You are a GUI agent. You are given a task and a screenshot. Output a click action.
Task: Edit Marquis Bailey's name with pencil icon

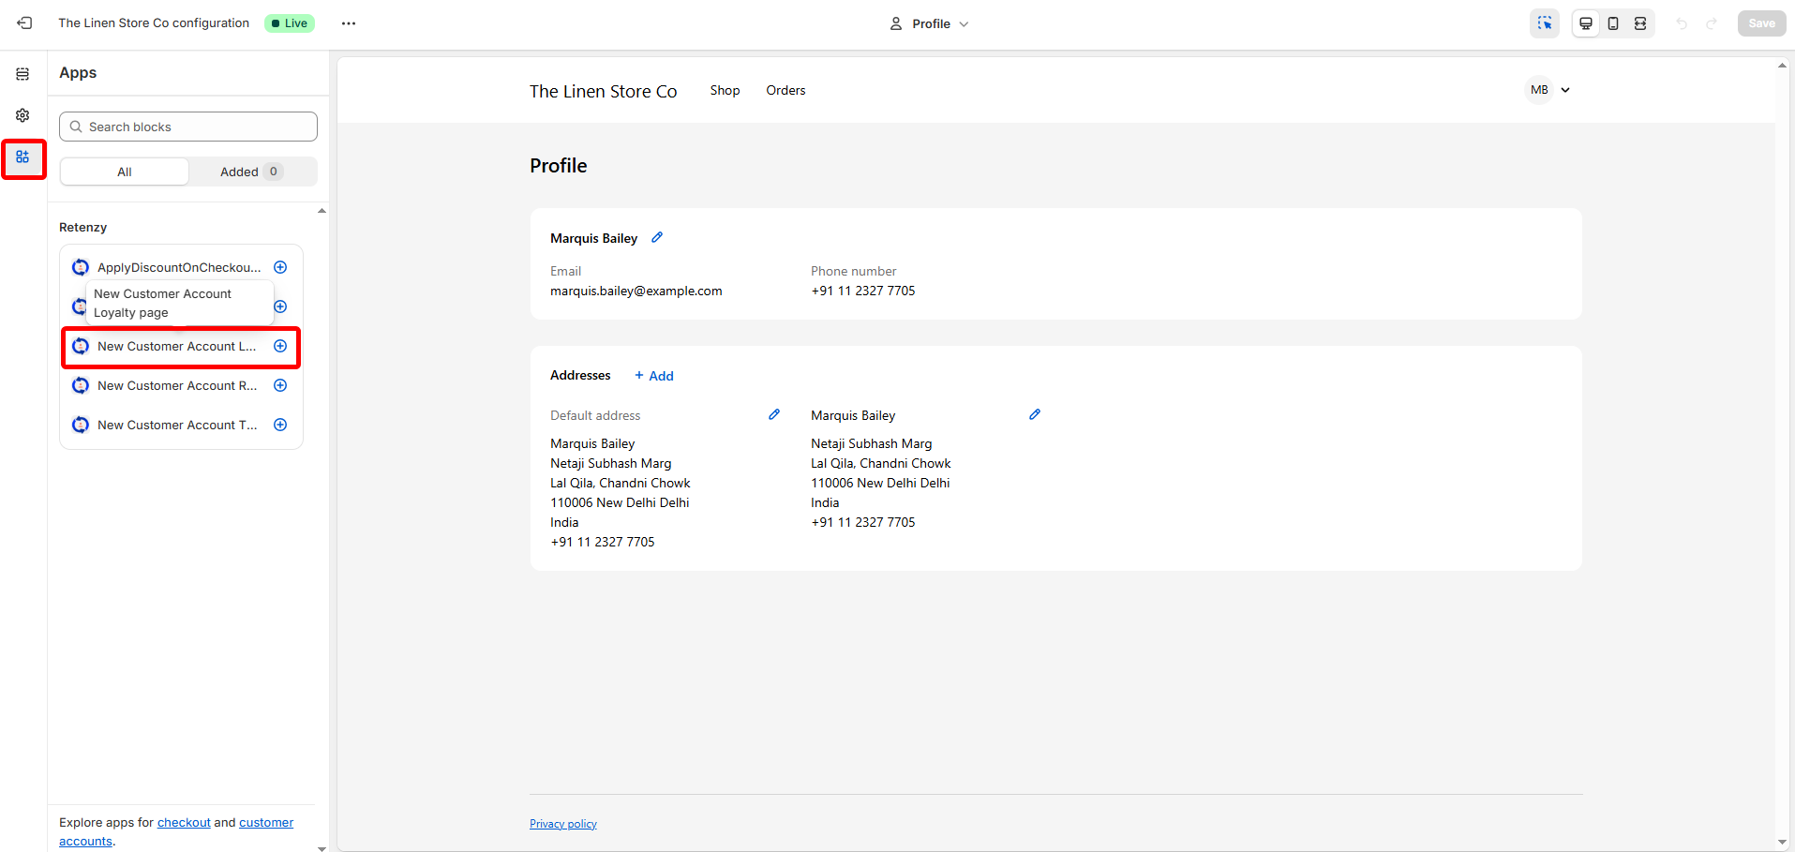pyautogui.click(x=657, y=238)
